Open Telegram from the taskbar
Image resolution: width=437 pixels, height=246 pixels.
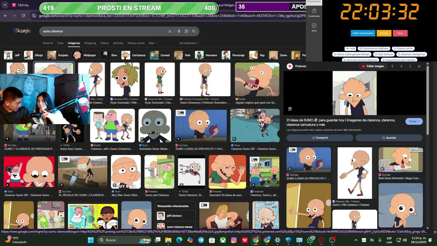pyautogui.click(x=201, y=240)
